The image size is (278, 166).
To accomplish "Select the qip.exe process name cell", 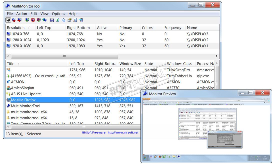I will 203,76.
